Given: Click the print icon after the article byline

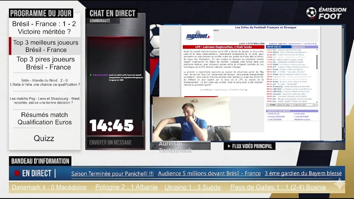Looking at the screenshot, I should [246, 90].
